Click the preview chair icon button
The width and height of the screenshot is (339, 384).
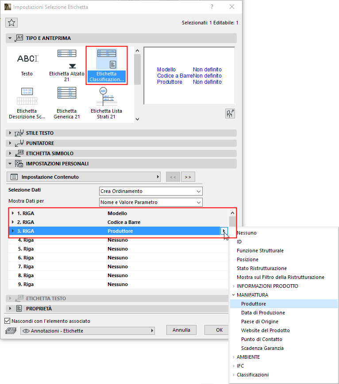[230, 114]
